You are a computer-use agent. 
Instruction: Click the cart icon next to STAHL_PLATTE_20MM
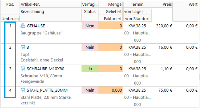(23, 90)
